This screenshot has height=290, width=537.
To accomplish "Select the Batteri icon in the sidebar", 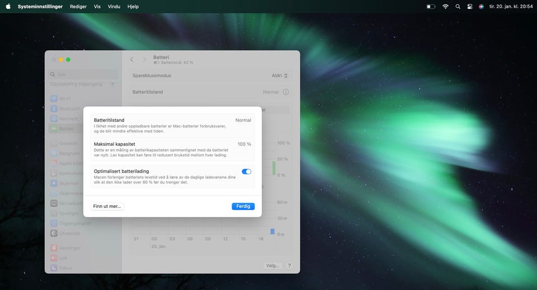I will point(54,129).
